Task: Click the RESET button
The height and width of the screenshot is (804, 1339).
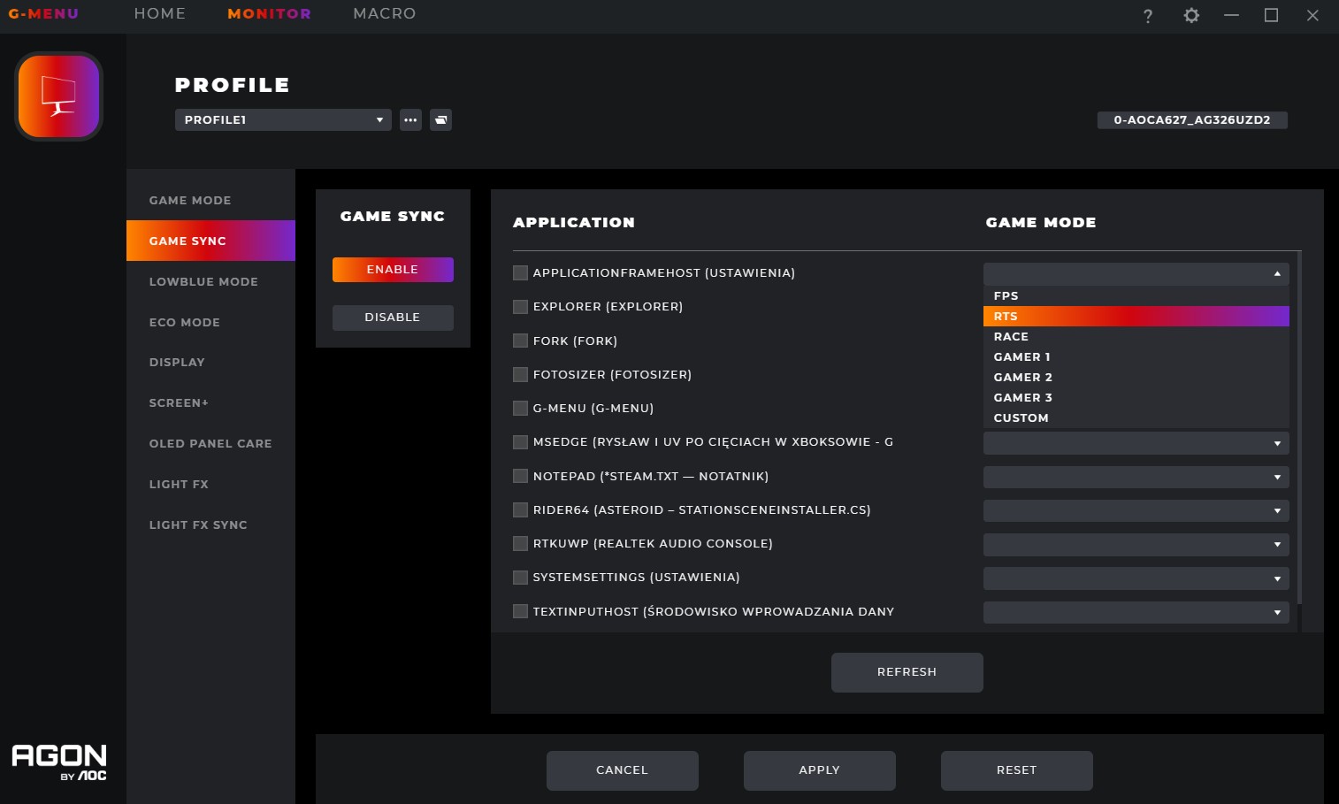Action: click(x=1016, y=770)
